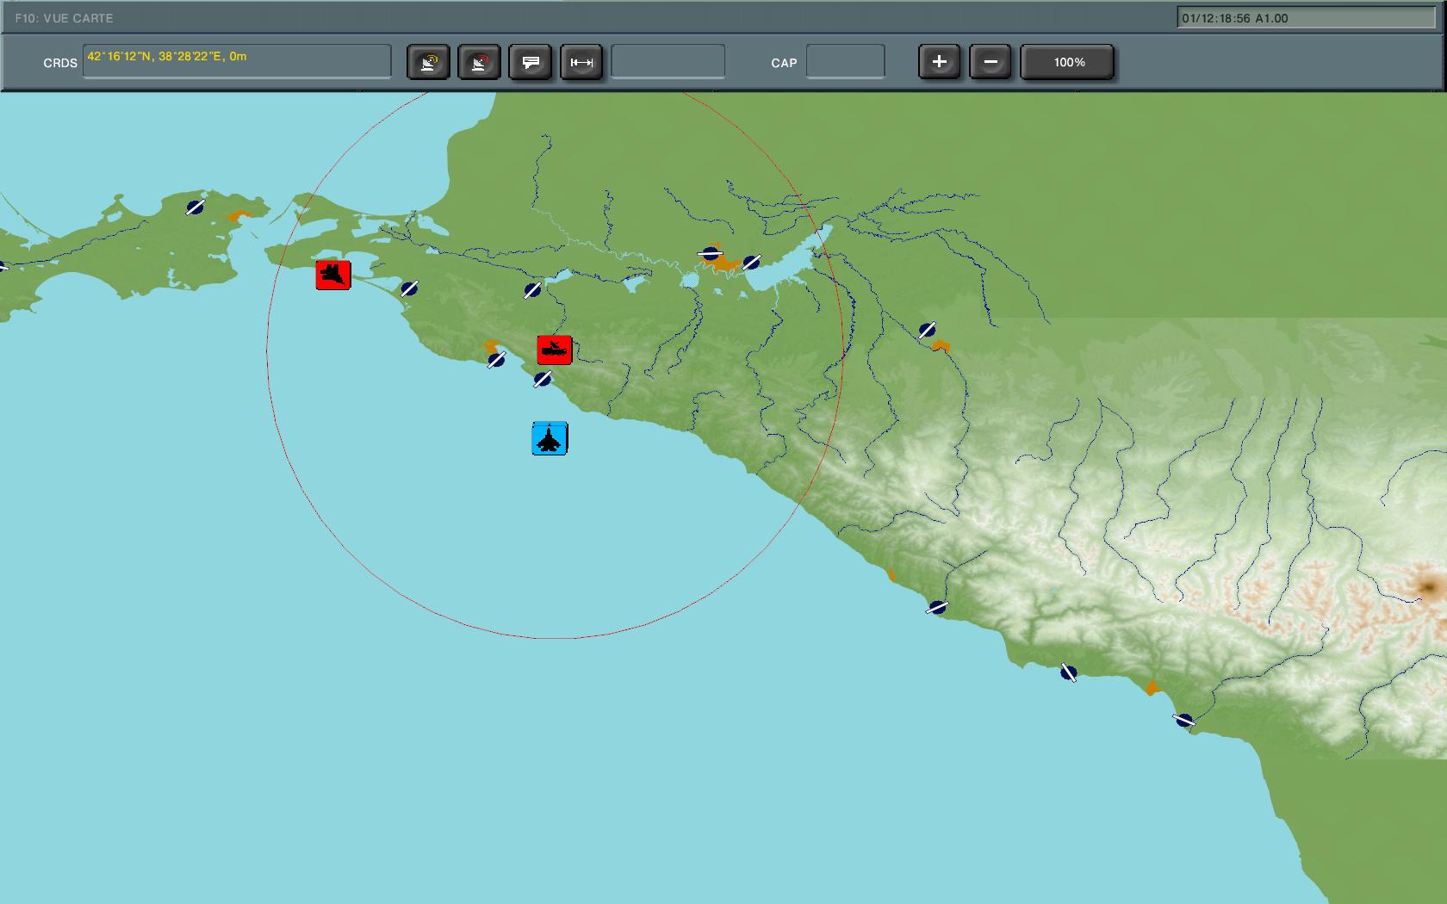Toggle the yellow radar coverage button
This screenshot has width=1447, height=904.
[x=428, y=62]
